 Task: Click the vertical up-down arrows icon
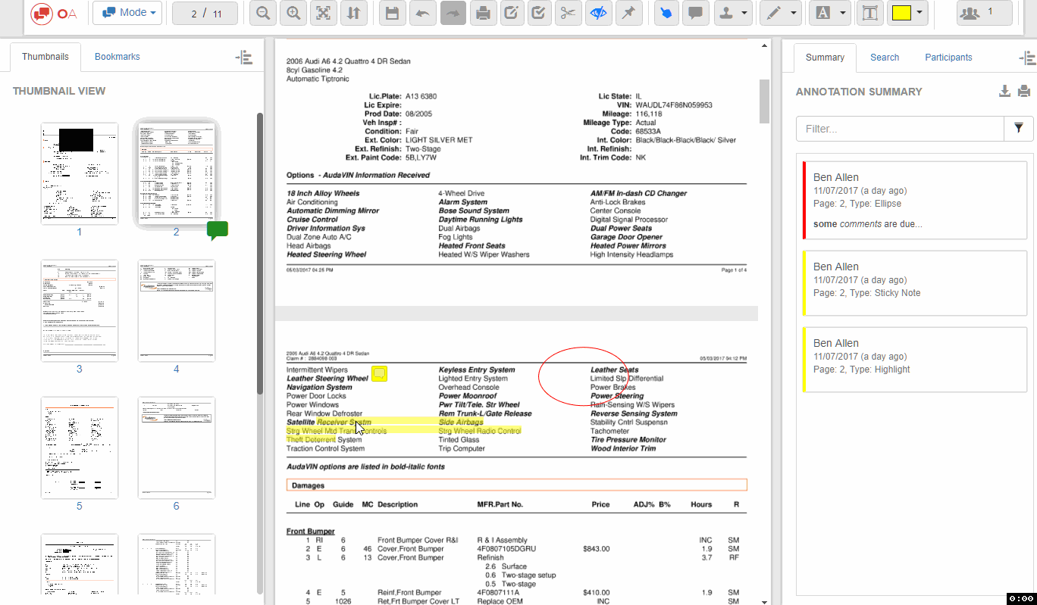pyautogui.click(x=352, y=13)
